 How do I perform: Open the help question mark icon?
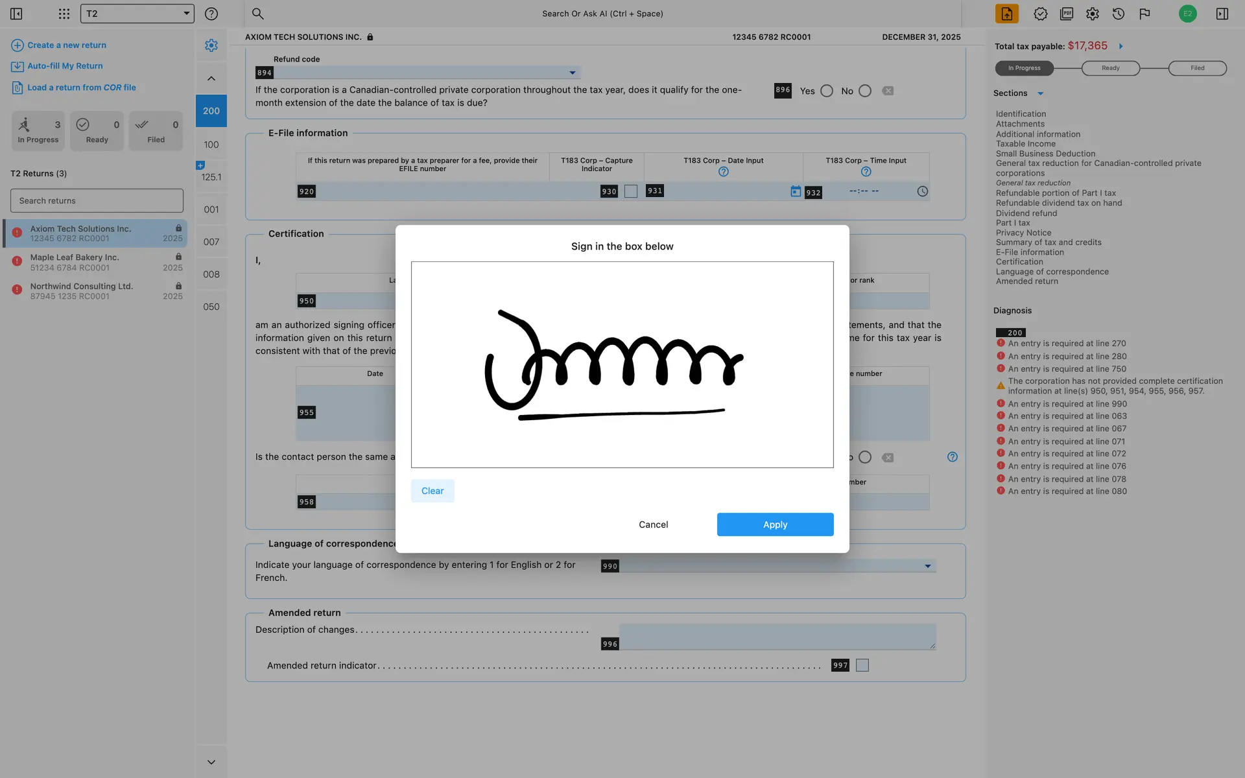pos(211,14)
